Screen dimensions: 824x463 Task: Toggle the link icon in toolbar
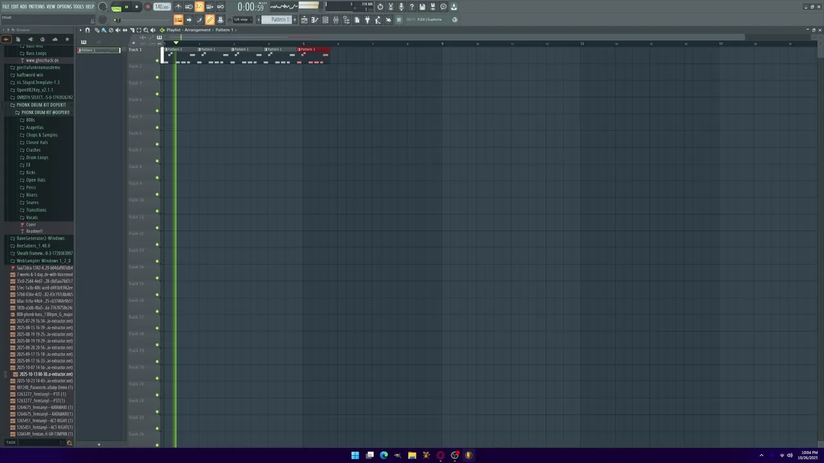click(210, 19)
